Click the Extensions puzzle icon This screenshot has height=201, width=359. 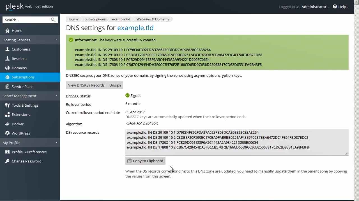coord(7,114)
